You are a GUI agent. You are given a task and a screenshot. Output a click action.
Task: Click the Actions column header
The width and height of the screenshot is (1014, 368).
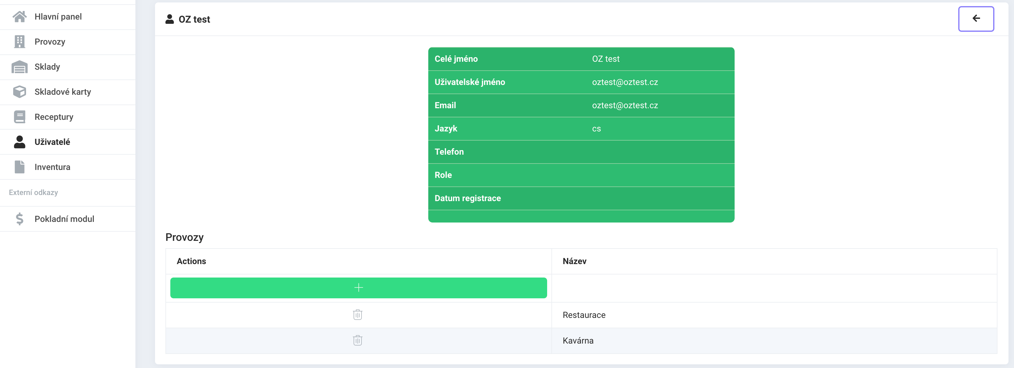[191, 261]
